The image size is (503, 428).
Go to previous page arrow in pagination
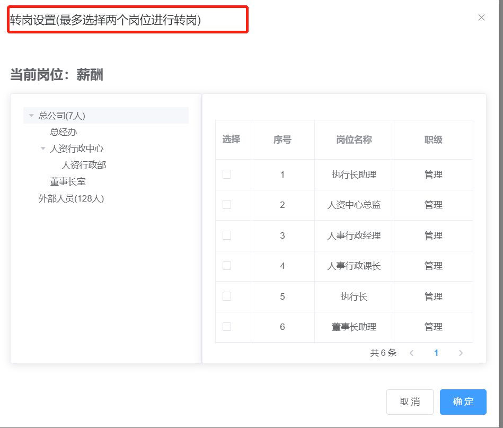411,353
